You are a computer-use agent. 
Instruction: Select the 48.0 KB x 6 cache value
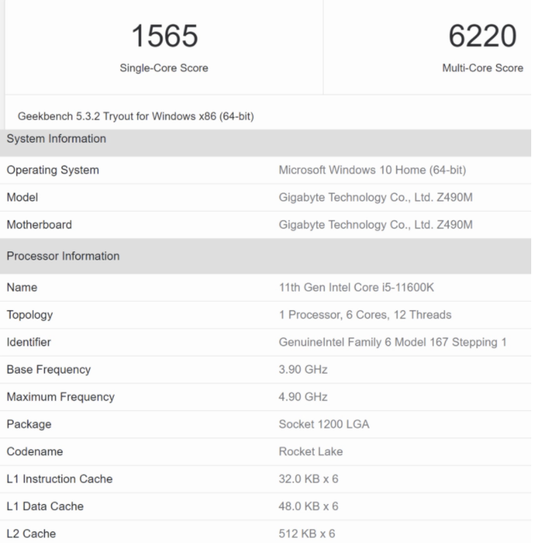[311, 506]
